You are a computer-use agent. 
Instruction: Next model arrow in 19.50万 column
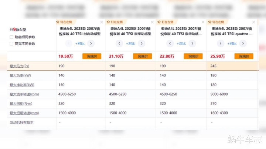91,43
